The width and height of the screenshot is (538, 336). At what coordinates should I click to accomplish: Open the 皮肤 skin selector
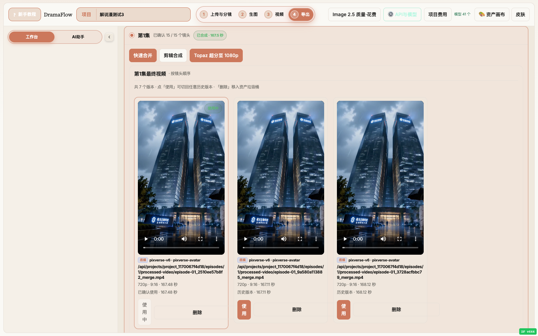pos(521,14)
